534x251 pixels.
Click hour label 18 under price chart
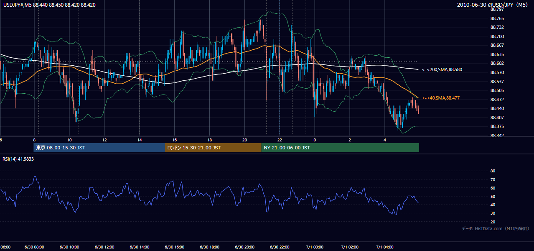[210, 140]
